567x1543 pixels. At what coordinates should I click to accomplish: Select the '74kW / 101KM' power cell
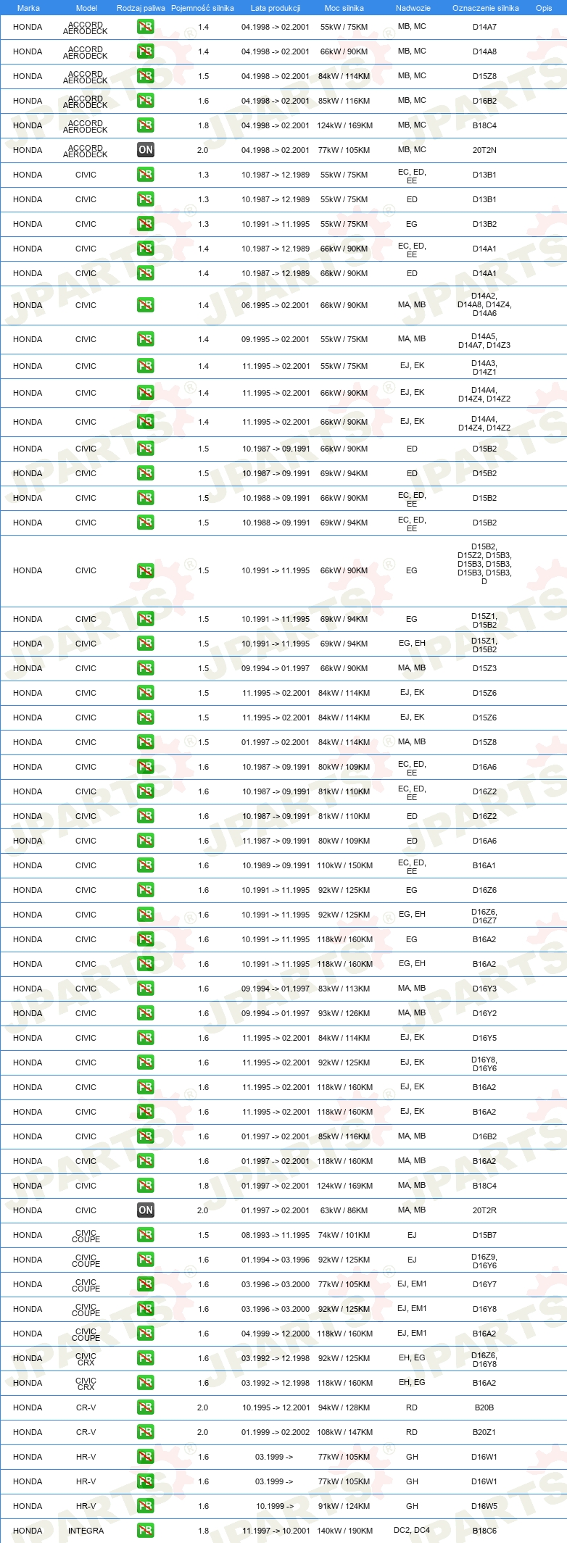pyautogui.click(x=344, y=1235)
